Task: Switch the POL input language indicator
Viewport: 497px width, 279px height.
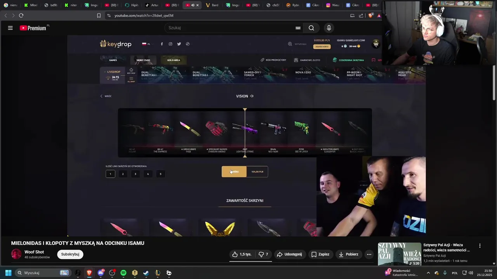Action: [455, 273]
